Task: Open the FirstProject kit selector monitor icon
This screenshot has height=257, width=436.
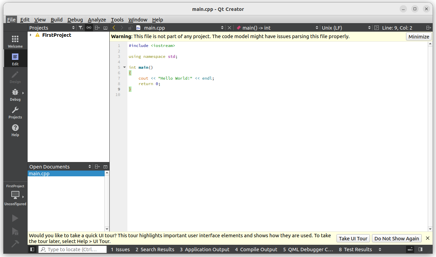Action: (x=15, y=195)
